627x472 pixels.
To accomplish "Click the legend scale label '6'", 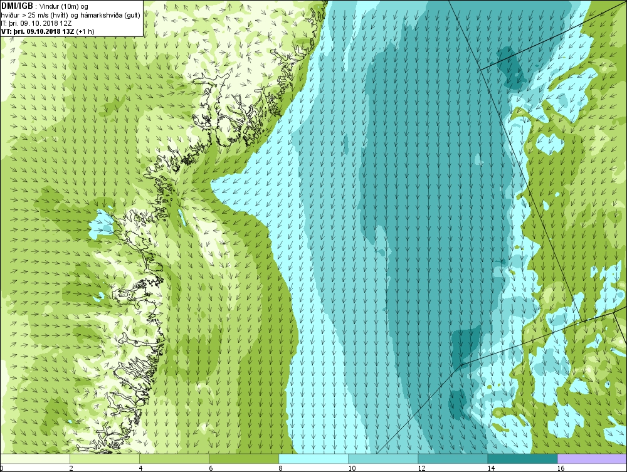I will pos(210,468).
